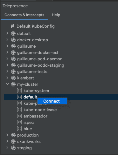Switch to the Help tab
This screenshot has height=155, width=118.
point(56,15)
